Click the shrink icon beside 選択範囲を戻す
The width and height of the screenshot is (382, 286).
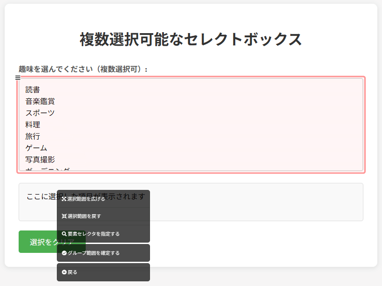(x=64, y=216)
